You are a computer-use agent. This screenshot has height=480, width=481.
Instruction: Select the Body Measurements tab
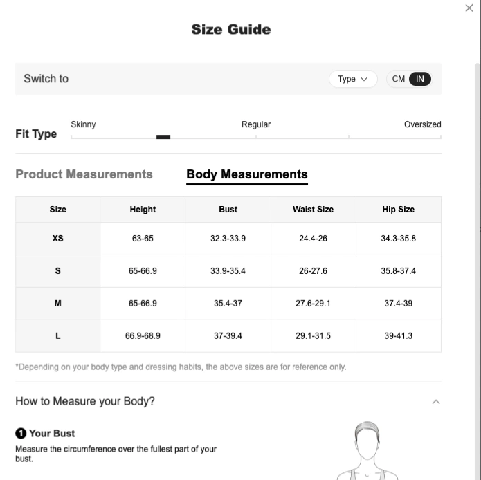click(x=247, y=174)
